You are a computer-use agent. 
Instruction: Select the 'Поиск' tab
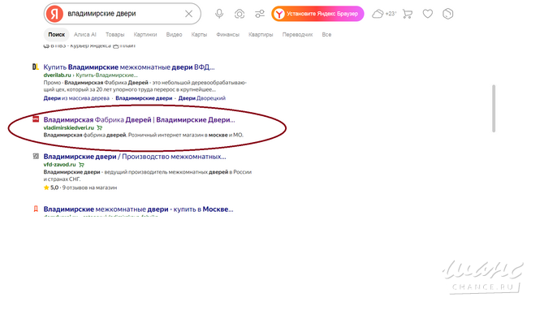tap(57, 35)
